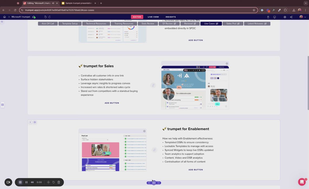Click ADD BUTTON in the top section
This screenshot has height=189, width=309.
[195, 40]
